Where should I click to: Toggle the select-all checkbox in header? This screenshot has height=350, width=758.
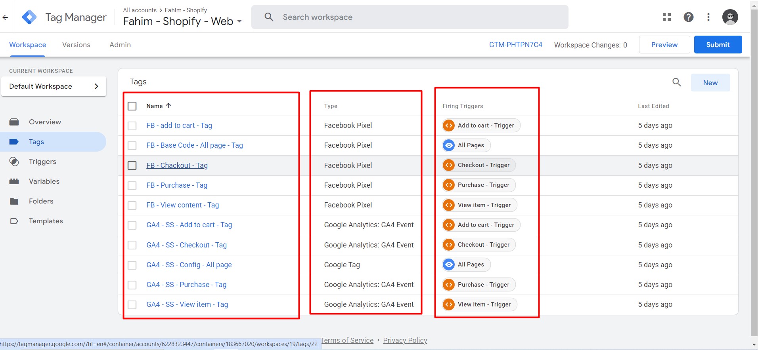132,106
